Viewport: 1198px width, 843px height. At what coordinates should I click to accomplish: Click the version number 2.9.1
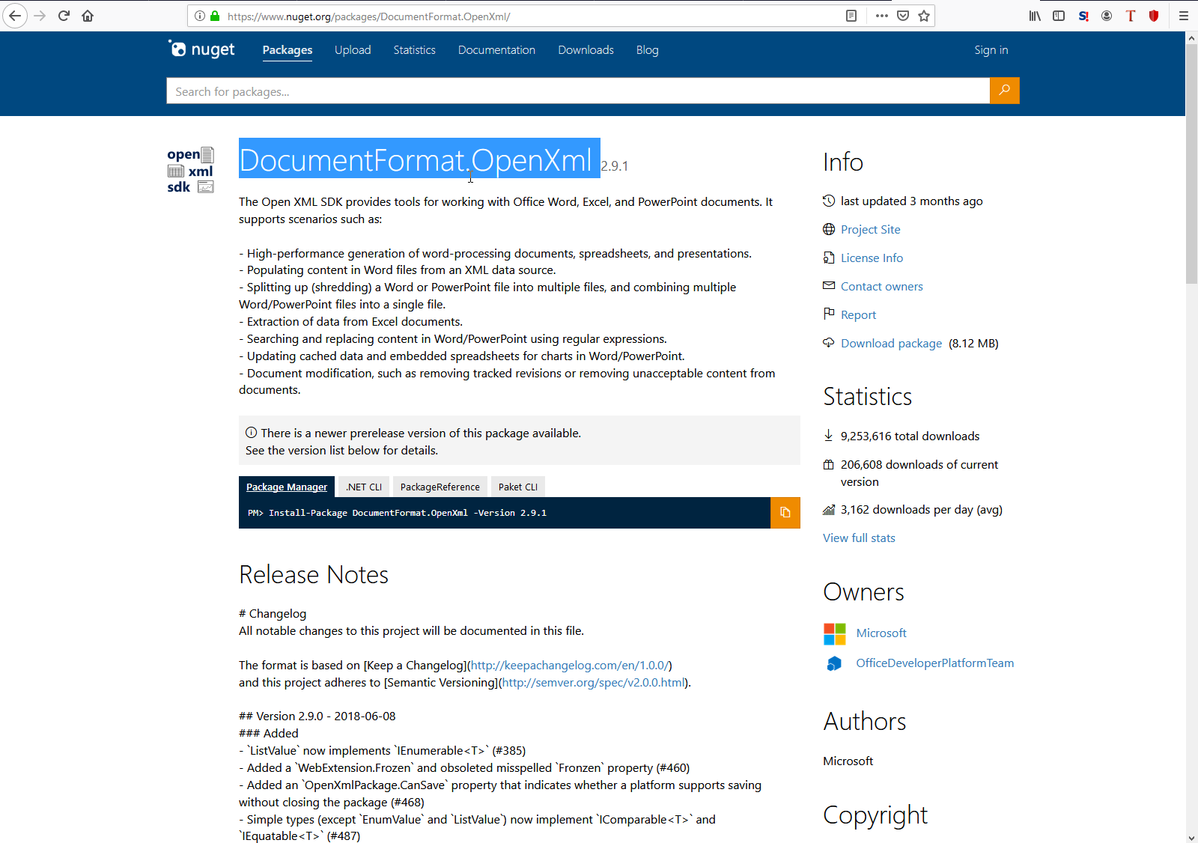point(615,166)
